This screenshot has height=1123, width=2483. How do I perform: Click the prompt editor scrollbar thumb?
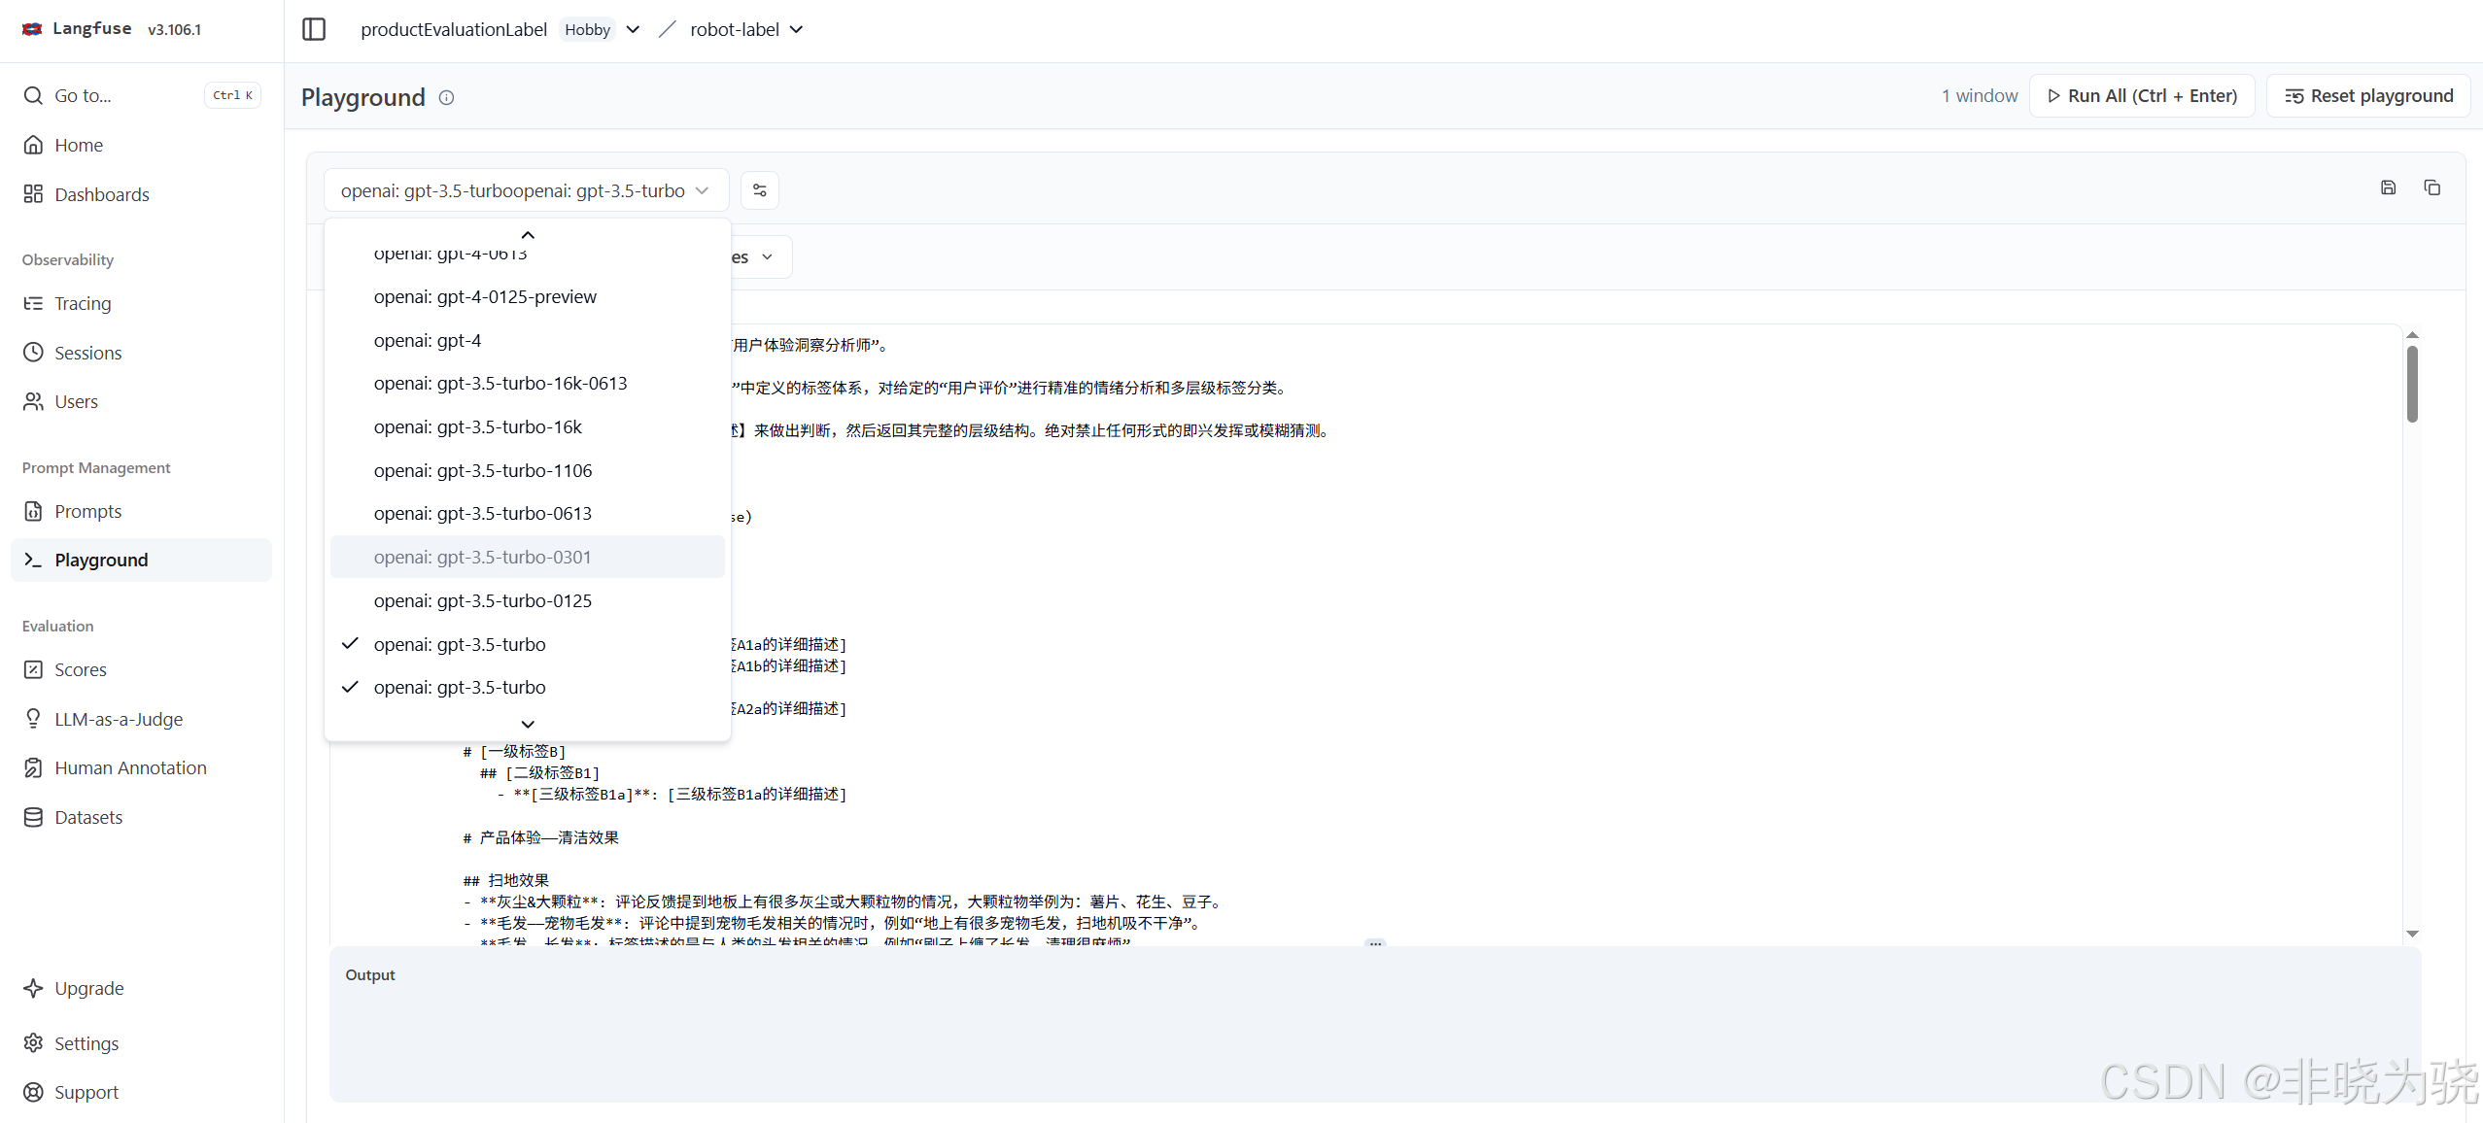point(2412,384)
